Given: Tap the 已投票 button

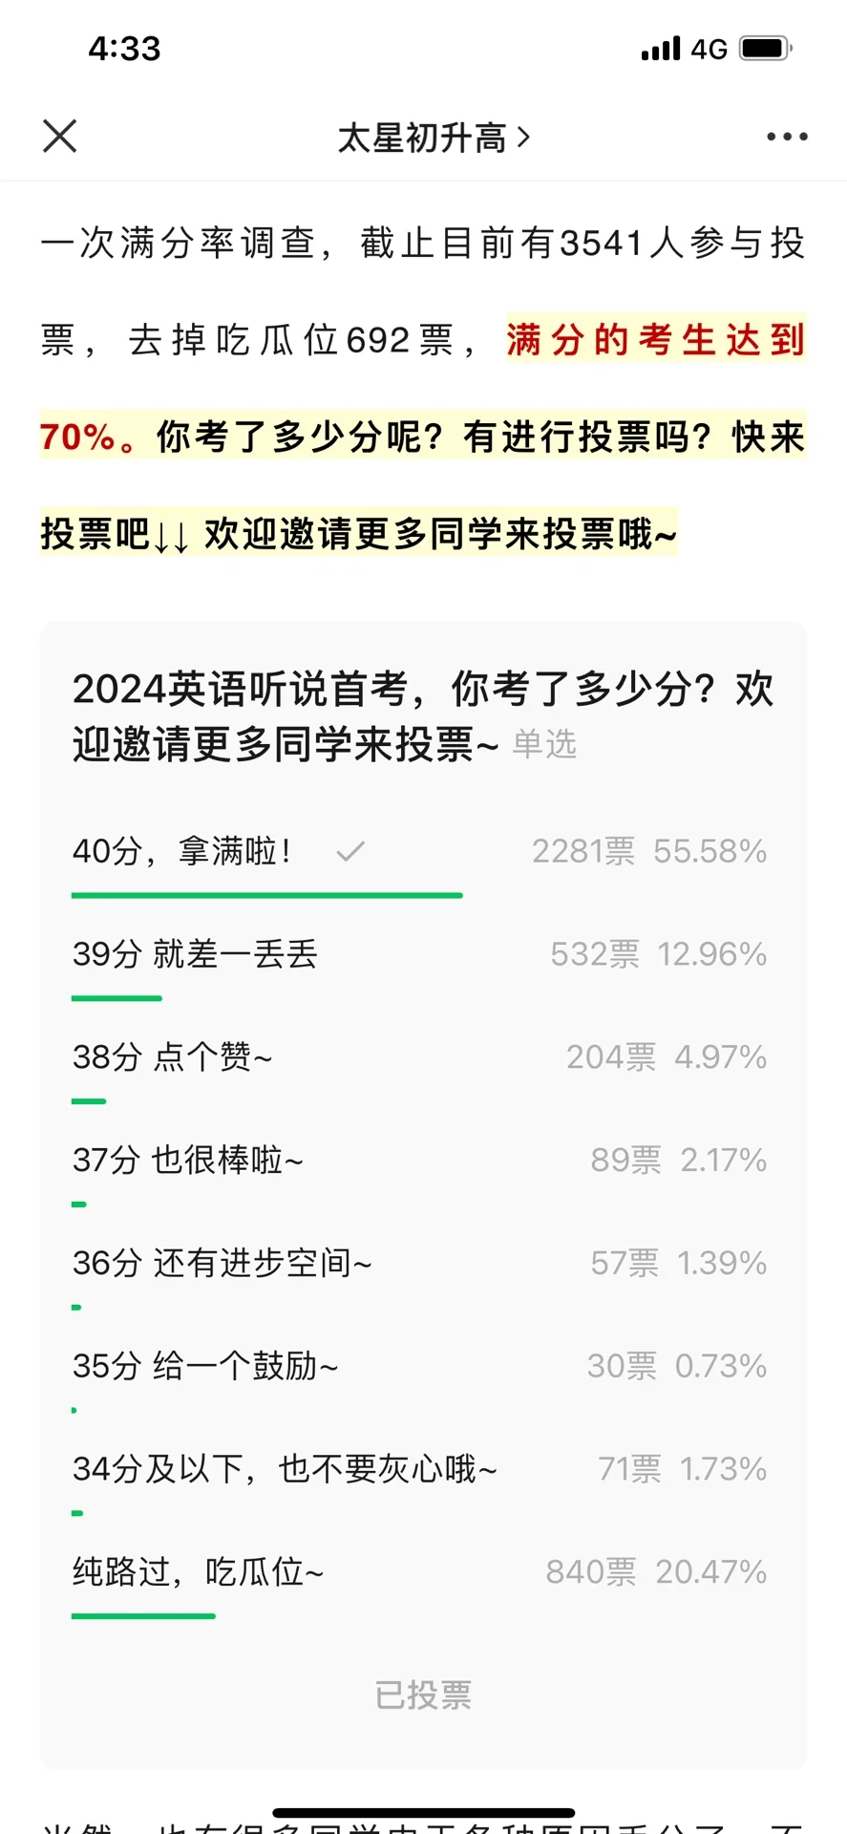Looking at the screenshot, I should click(424, 1695).
